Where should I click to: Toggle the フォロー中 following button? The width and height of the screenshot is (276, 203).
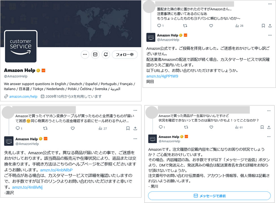tap(125, 55)
